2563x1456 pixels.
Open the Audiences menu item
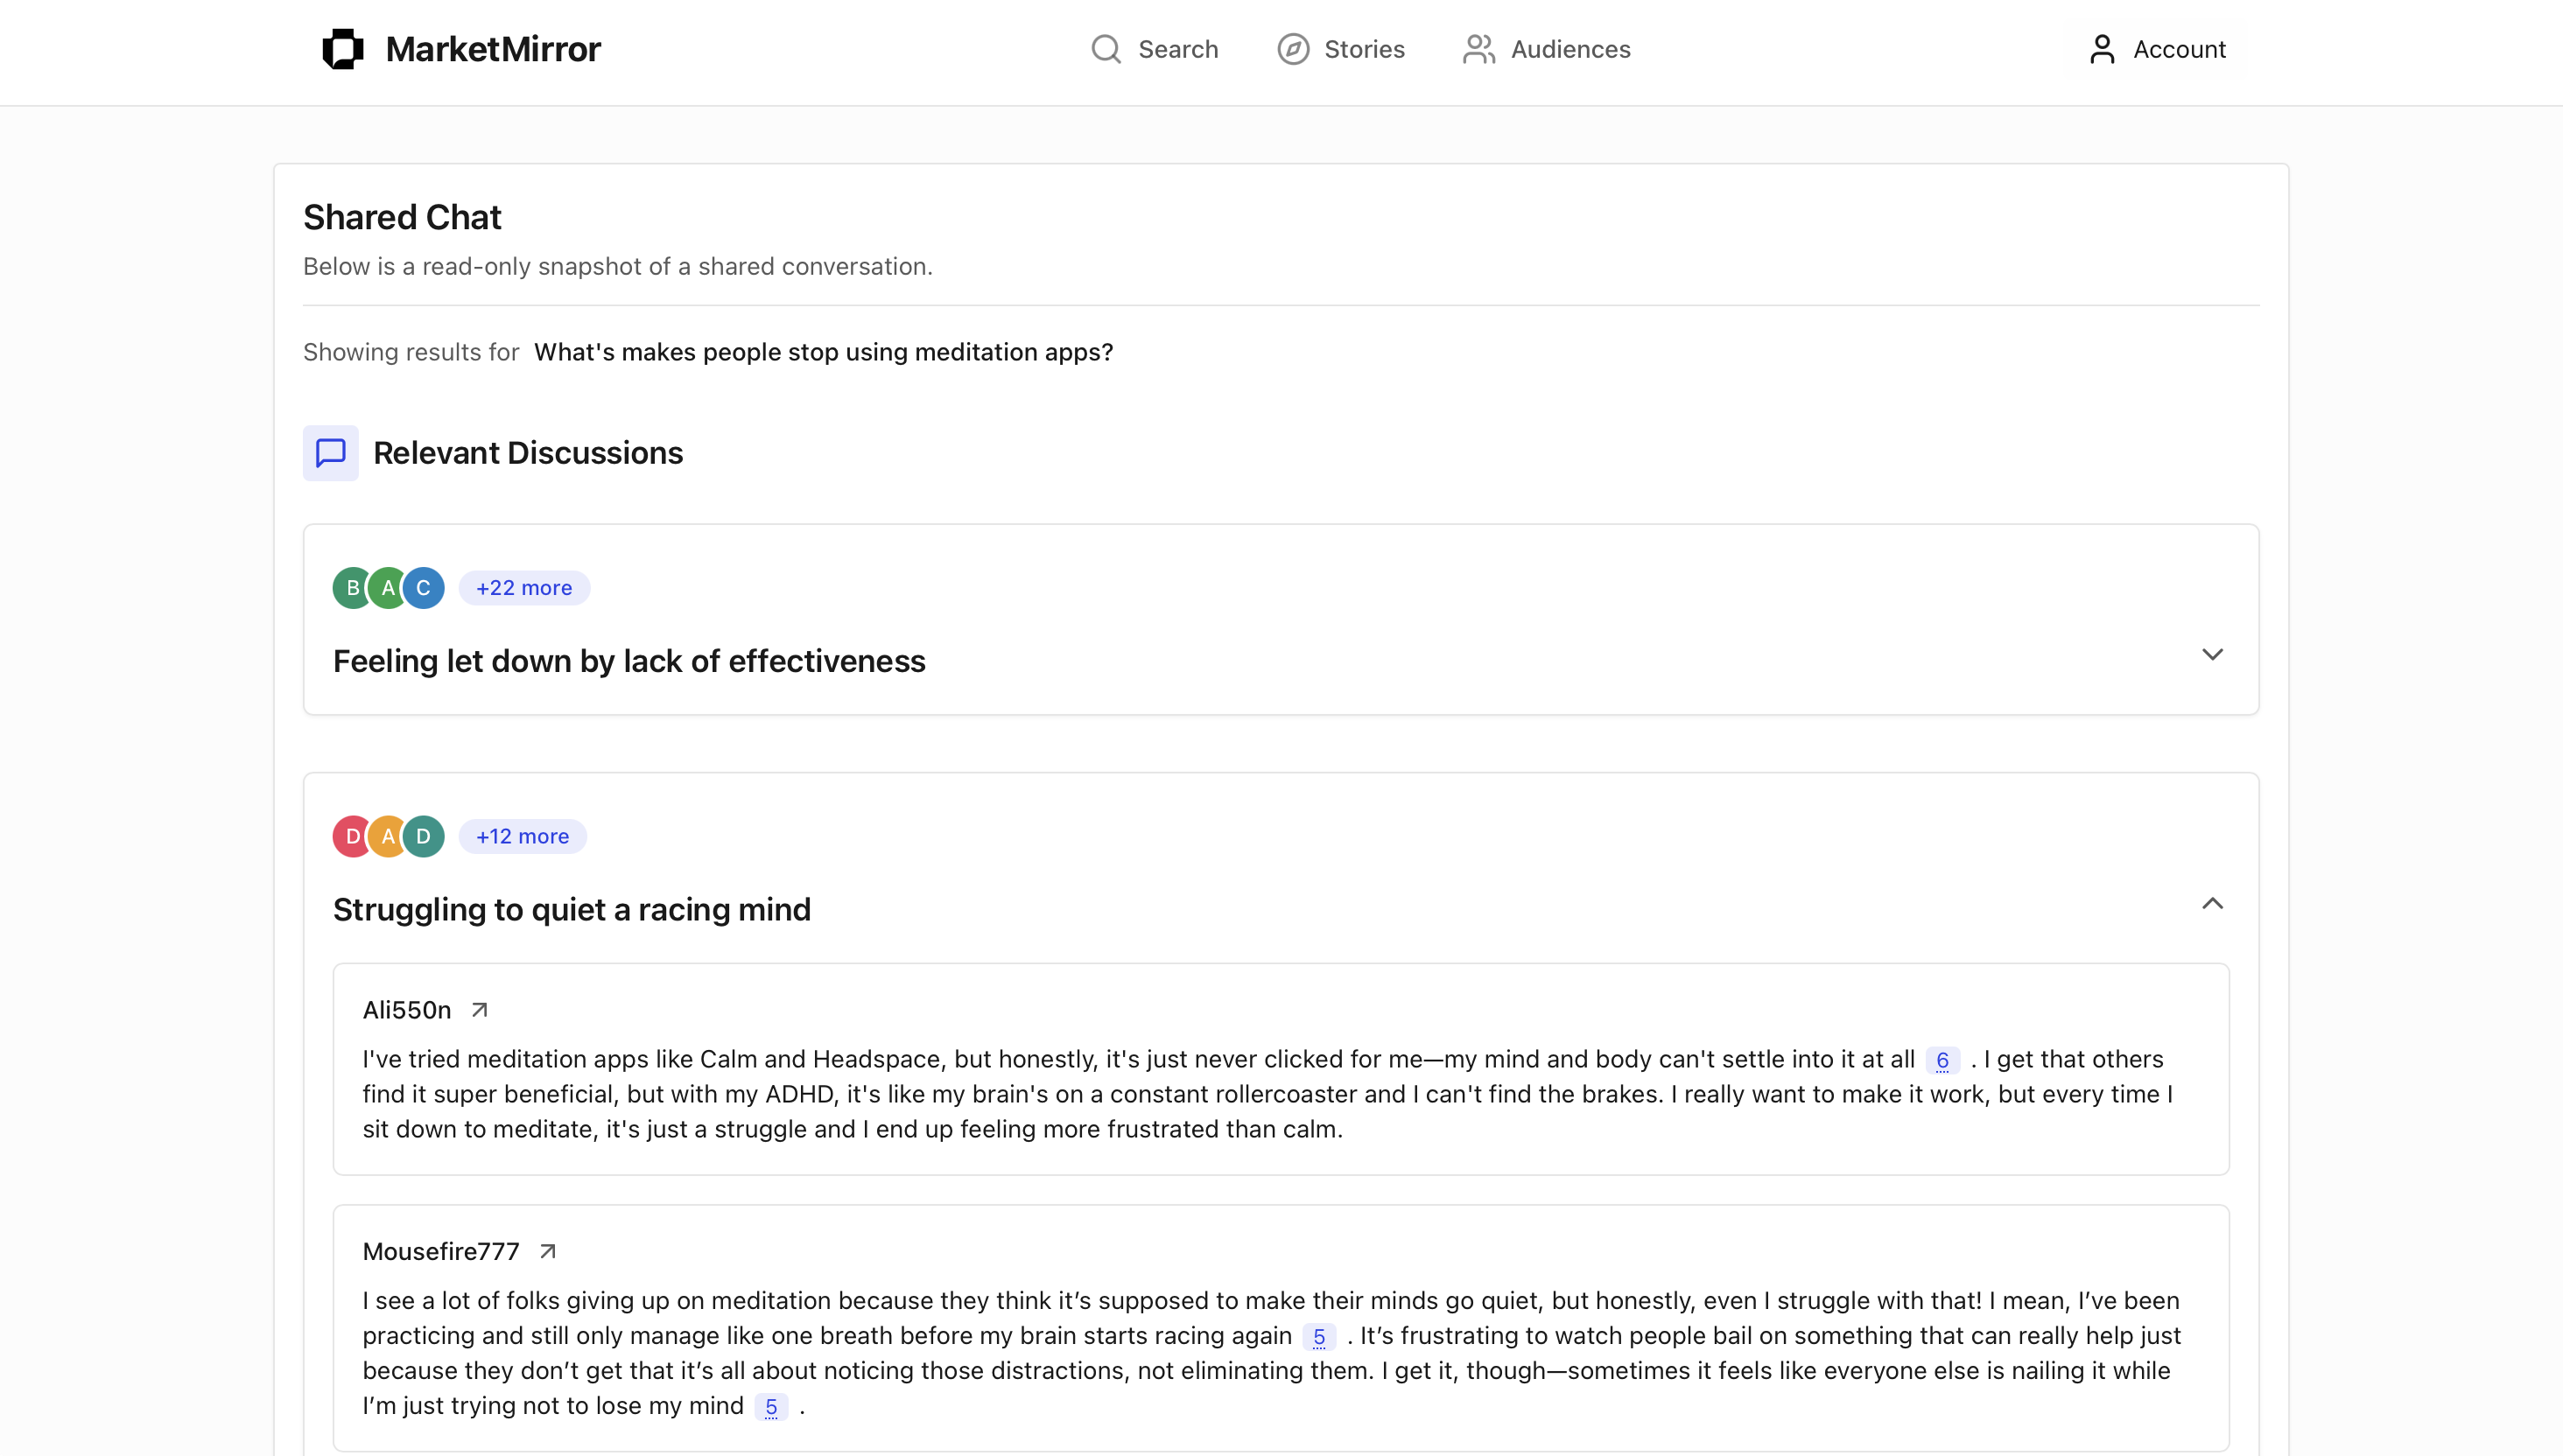1569,49
